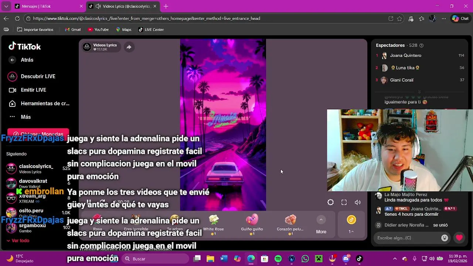The image size is (473, 266).
Task: Open Spotify from the taskbar
Action: [x=278, y=259]
